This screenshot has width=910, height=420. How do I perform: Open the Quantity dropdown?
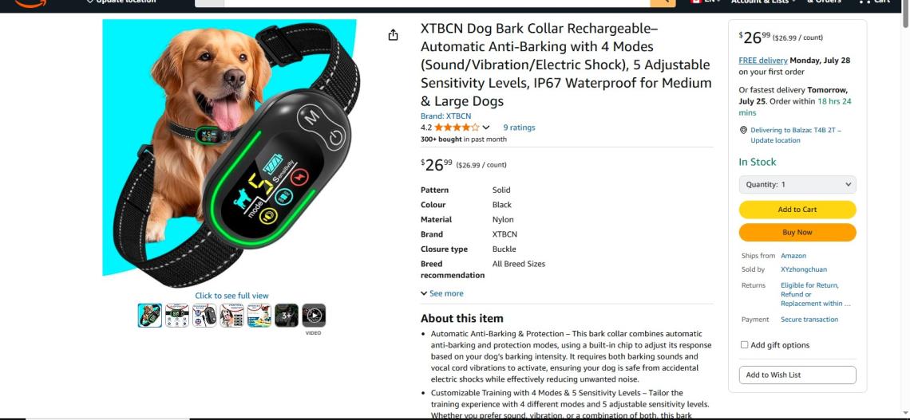click(797, 185)
